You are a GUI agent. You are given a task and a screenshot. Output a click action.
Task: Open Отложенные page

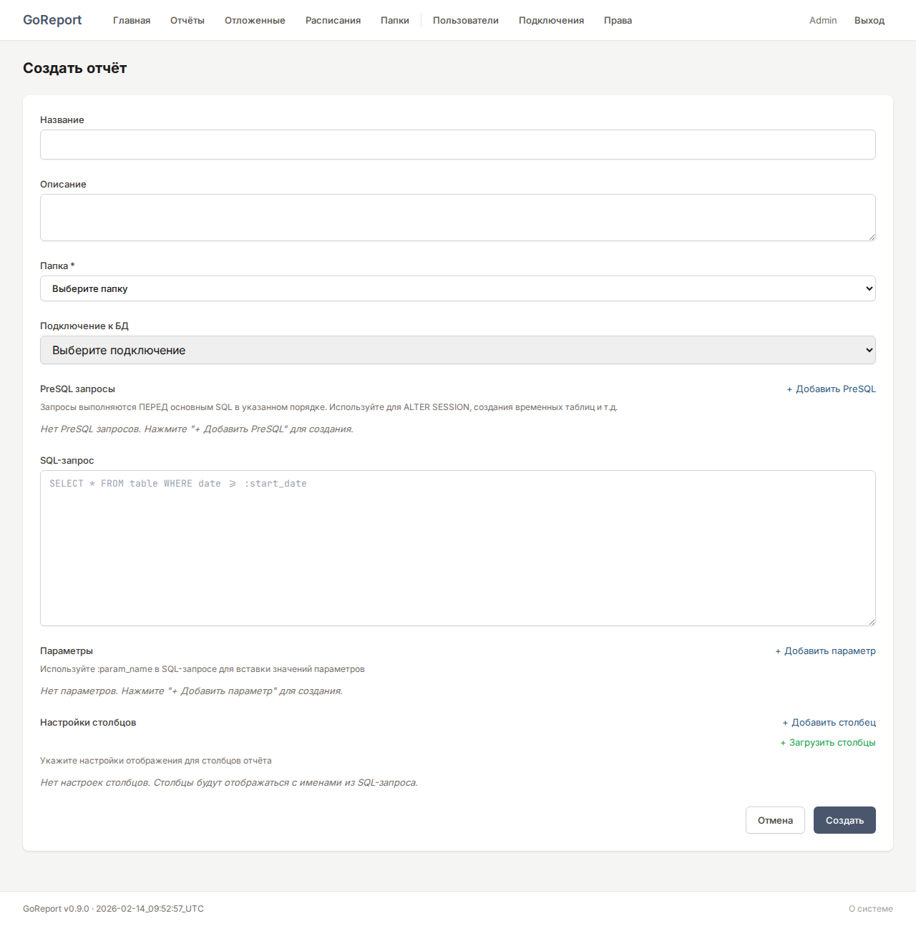(255, 20)
